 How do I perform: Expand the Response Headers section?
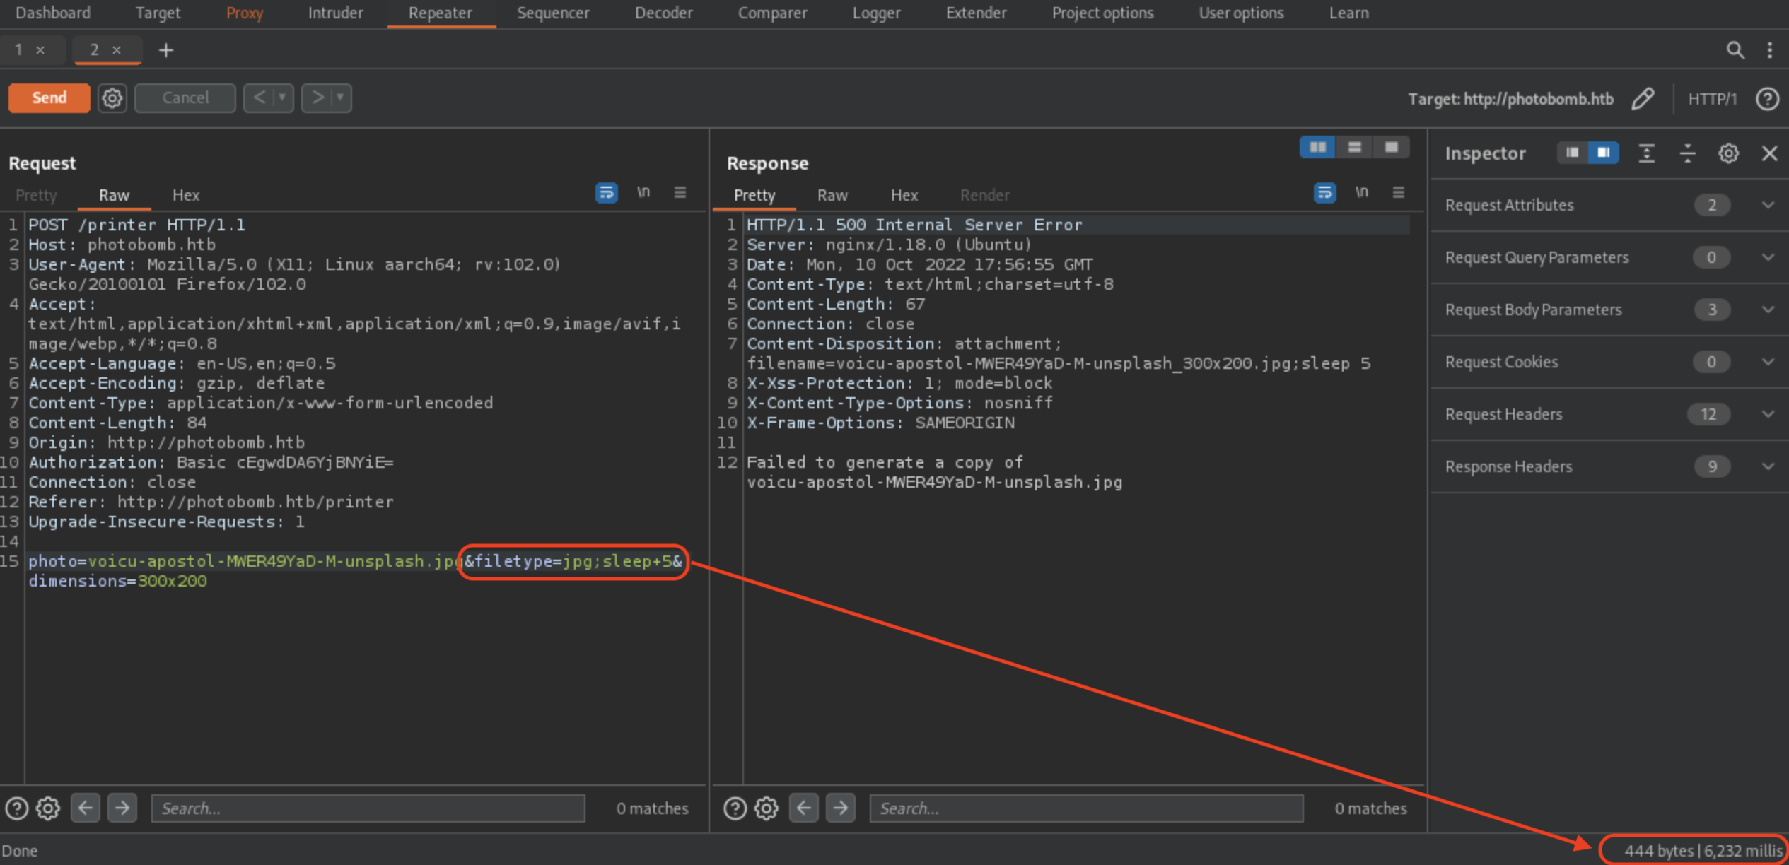pos(1767,466)
